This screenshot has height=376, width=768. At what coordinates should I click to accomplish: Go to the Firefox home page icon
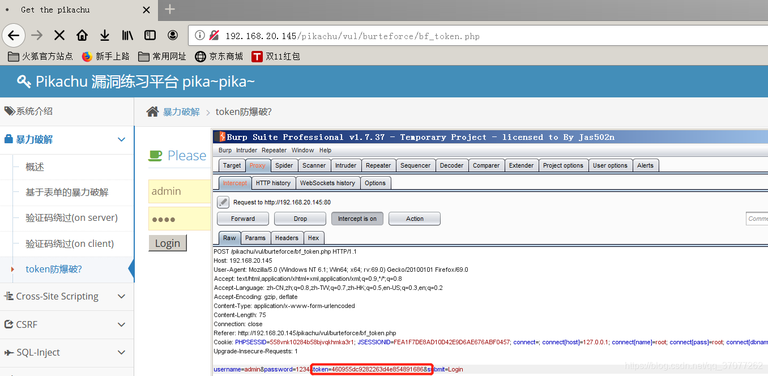click(82, 36)
